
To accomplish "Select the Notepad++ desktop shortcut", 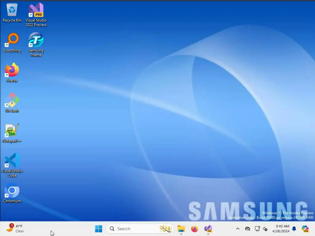I will (x=12, y=133).
